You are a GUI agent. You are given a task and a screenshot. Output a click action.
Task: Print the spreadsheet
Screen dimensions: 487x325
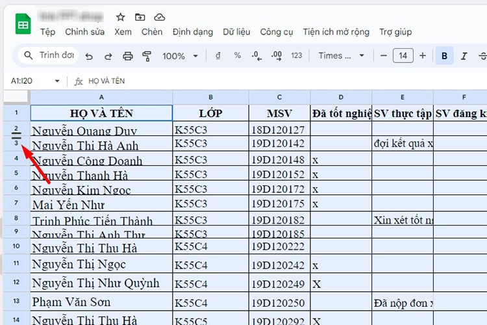[x=128, y=56]
